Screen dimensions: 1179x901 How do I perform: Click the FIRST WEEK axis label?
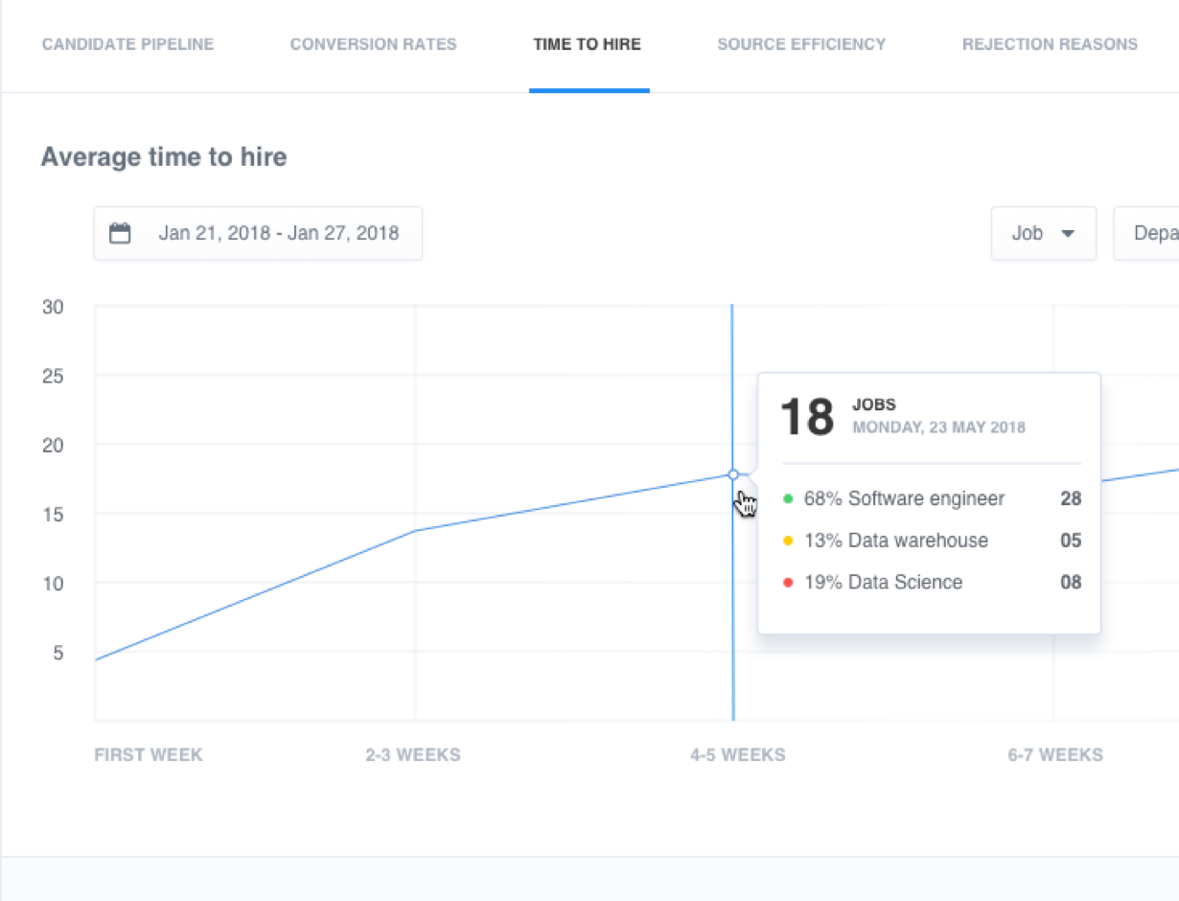148,754
